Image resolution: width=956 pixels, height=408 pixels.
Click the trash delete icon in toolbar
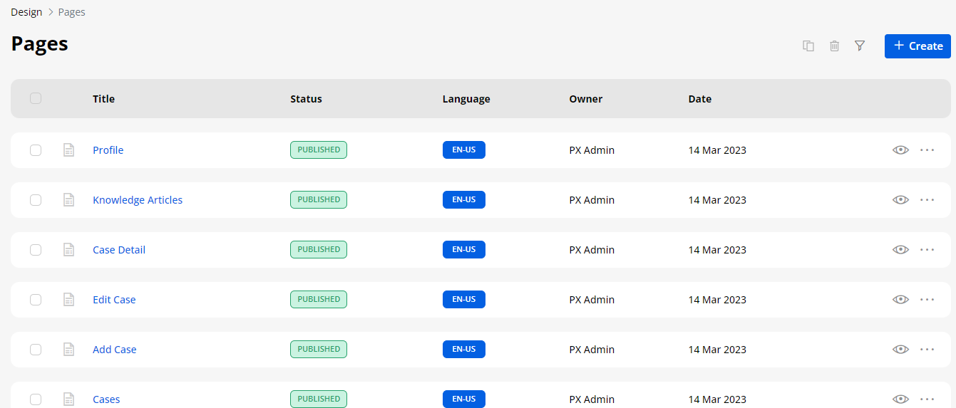pos(834,46)
